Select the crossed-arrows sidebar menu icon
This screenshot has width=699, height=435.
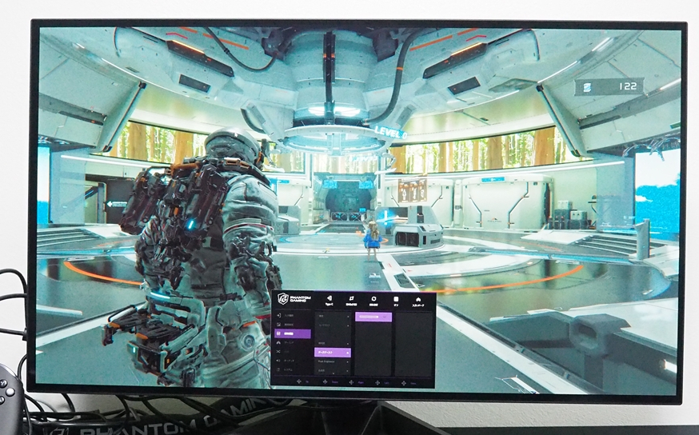click(x=279, y=352)
